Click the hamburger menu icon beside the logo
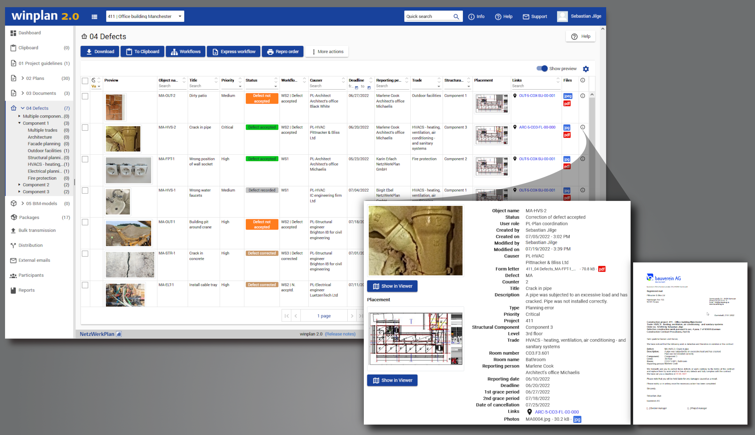Screen dimensions: 755x435 click(x=95, y=17)
